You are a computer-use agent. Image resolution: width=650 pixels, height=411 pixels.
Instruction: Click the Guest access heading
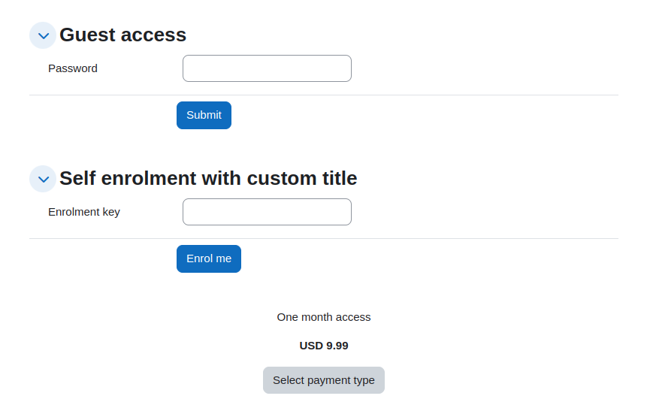click(122, 35)
